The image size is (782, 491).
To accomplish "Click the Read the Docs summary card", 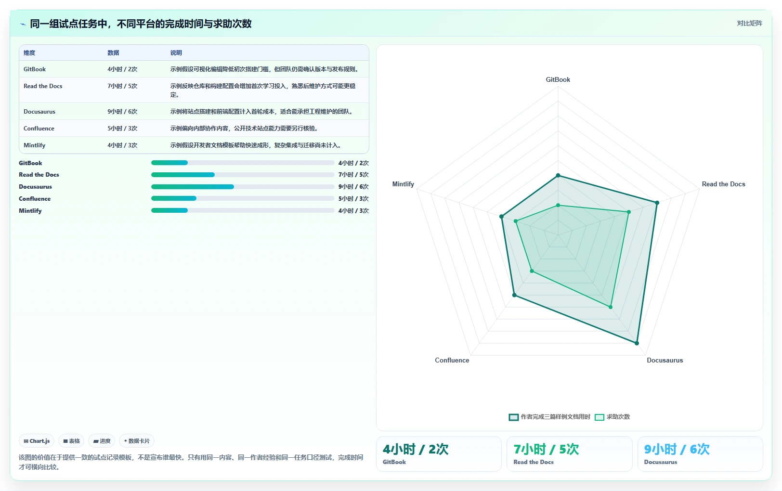I will (x=569, y=454).
